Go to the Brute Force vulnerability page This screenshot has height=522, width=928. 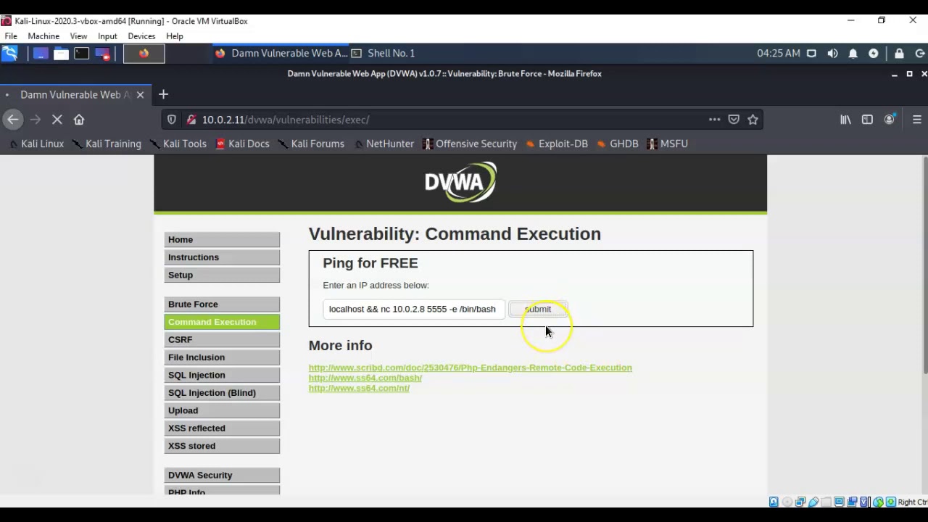click(x=222, y=304)
